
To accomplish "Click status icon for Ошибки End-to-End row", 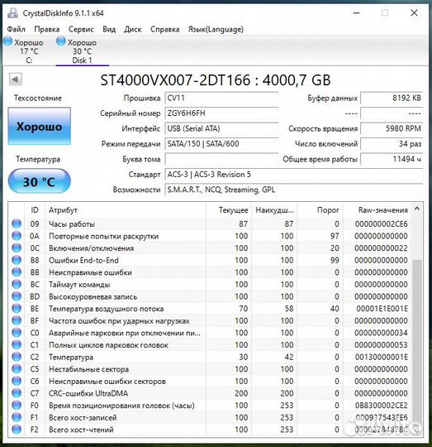I will pyautogui.click(x=17, y=260).
